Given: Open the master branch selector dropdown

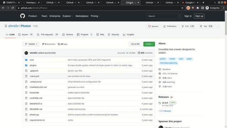Looking at the screenshot, I should tap(31, 44).
